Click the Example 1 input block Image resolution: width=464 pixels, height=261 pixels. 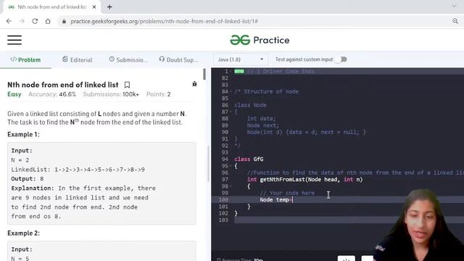click(101, 183)
